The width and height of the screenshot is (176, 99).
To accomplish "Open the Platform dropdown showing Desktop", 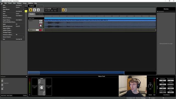I will 145,98.
